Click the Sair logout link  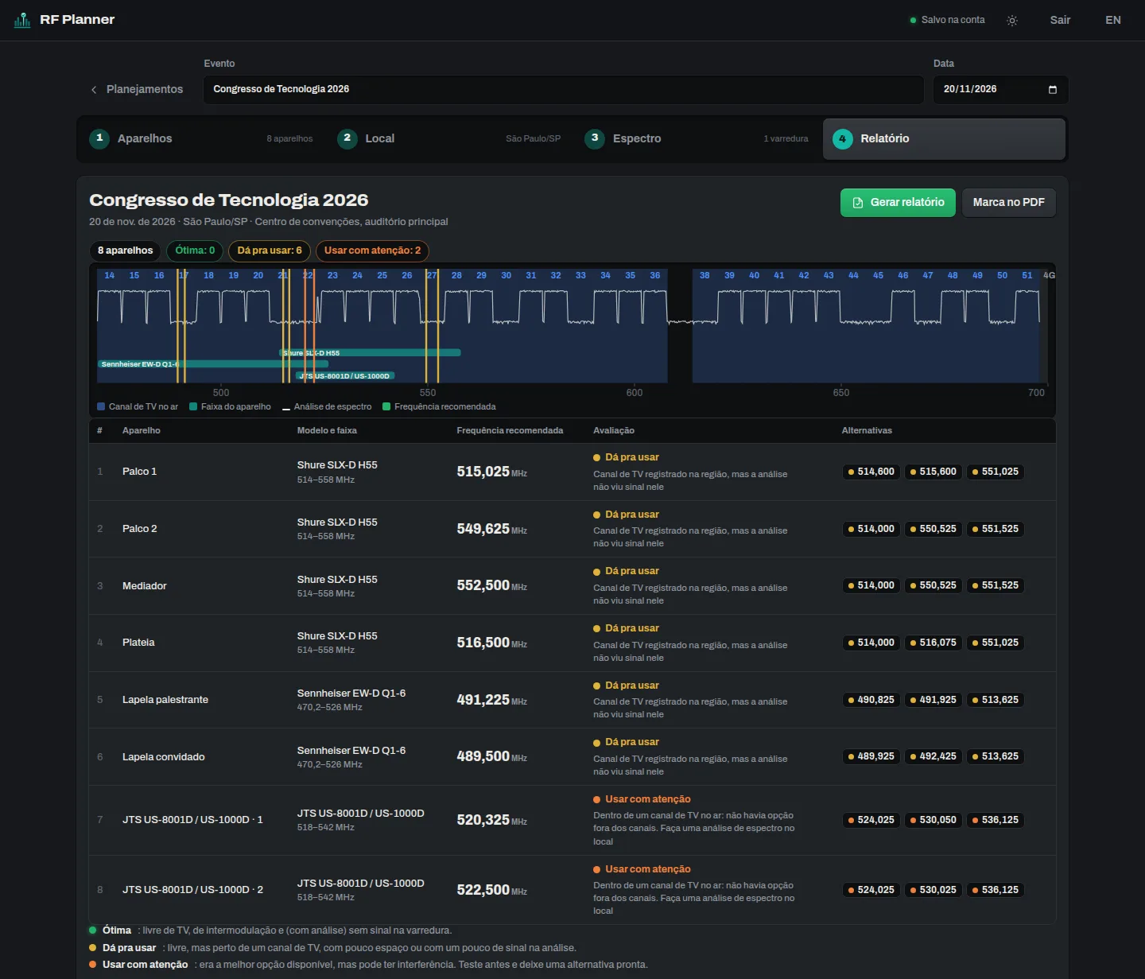(1060, 21)
